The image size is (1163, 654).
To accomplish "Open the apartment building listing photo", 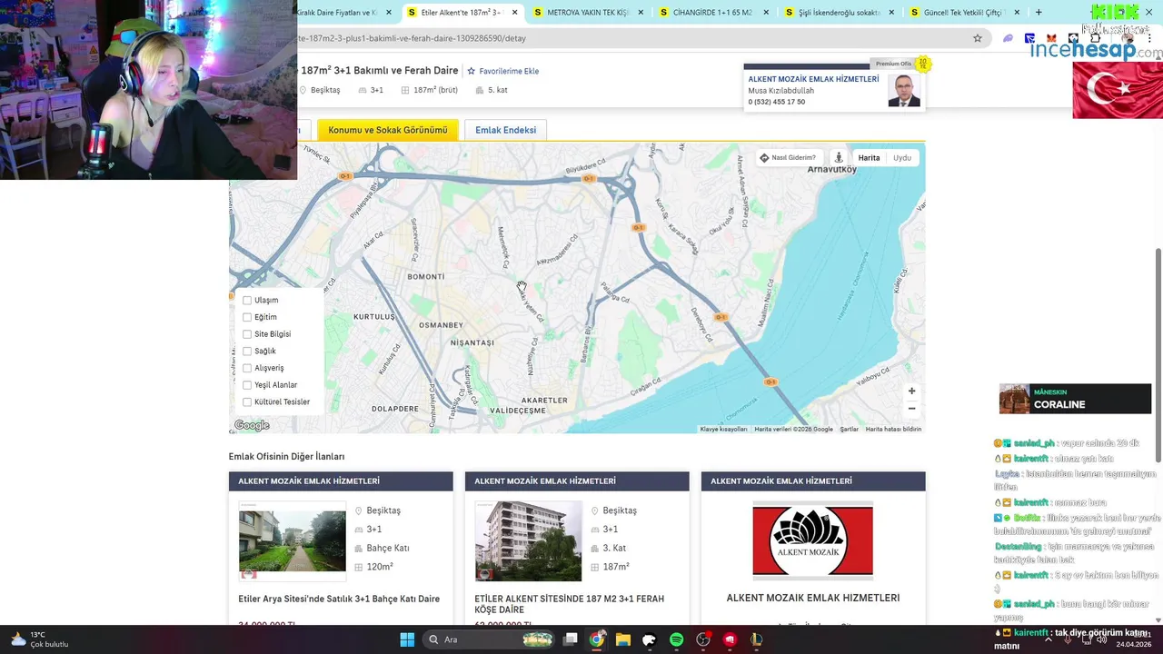I will (528, 541).
